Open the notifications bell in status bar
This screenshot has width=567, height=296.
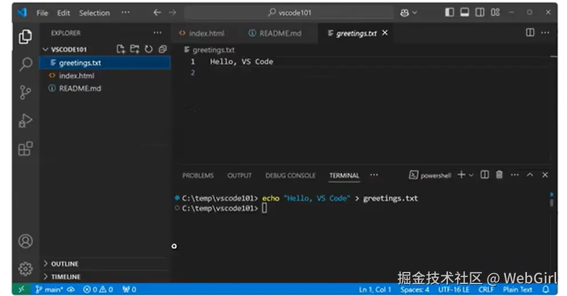click(546, 290)
